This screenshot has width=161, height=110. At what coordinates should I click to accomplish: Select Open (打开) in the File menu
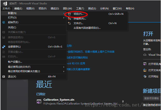pyautogui.click(x=33, y=18)
